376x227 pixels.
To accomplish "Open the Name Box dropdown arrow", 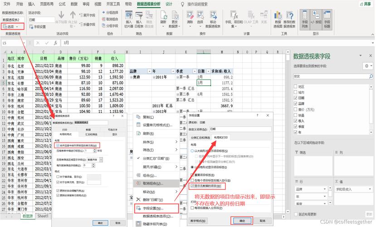I will pyautogui.click(x=24, y=43).
